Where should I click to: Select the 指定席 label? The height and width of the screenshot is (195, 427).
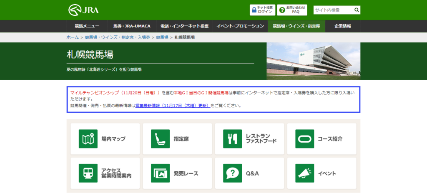pyautogui.click(x=181, y=139)
